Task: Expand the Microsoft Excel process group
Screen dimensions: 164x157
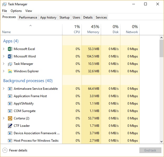Action: click(3, 49)
